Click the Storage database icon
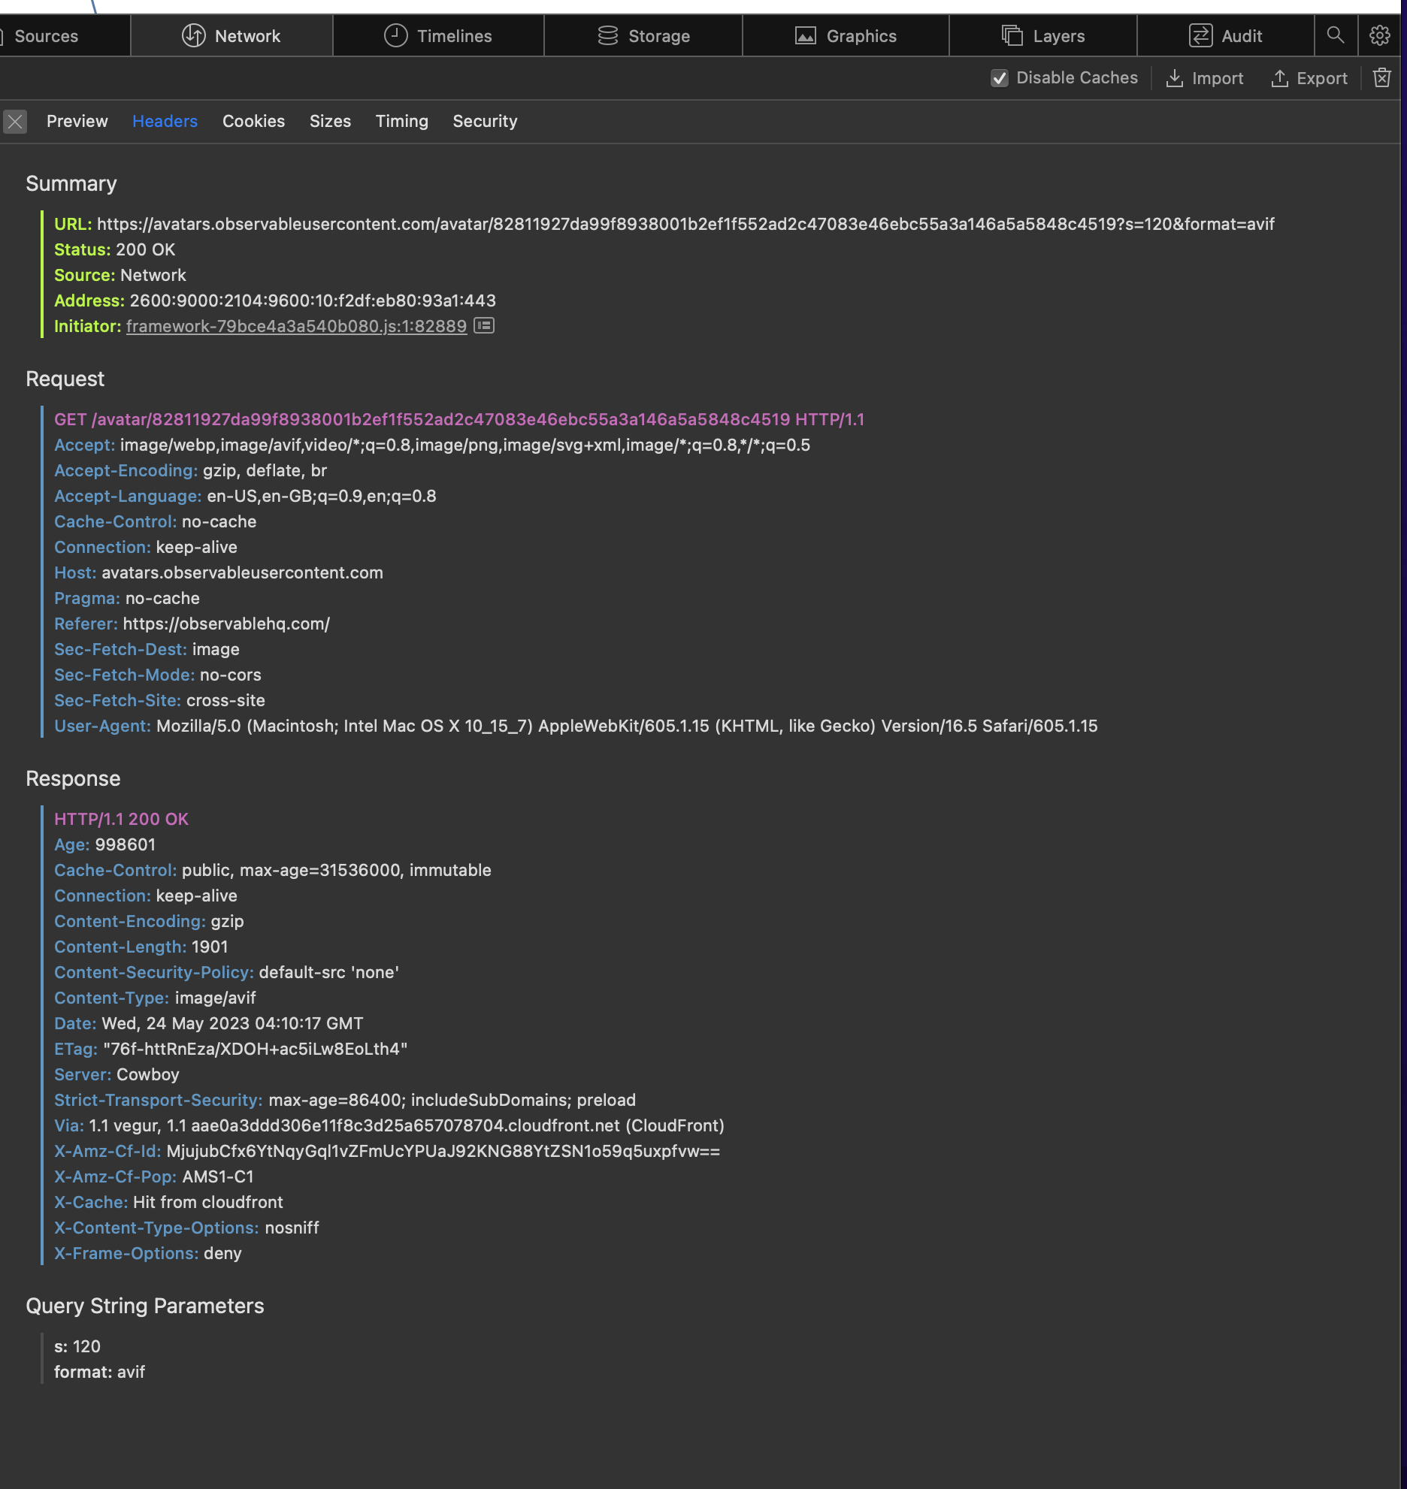 (607, 35)
